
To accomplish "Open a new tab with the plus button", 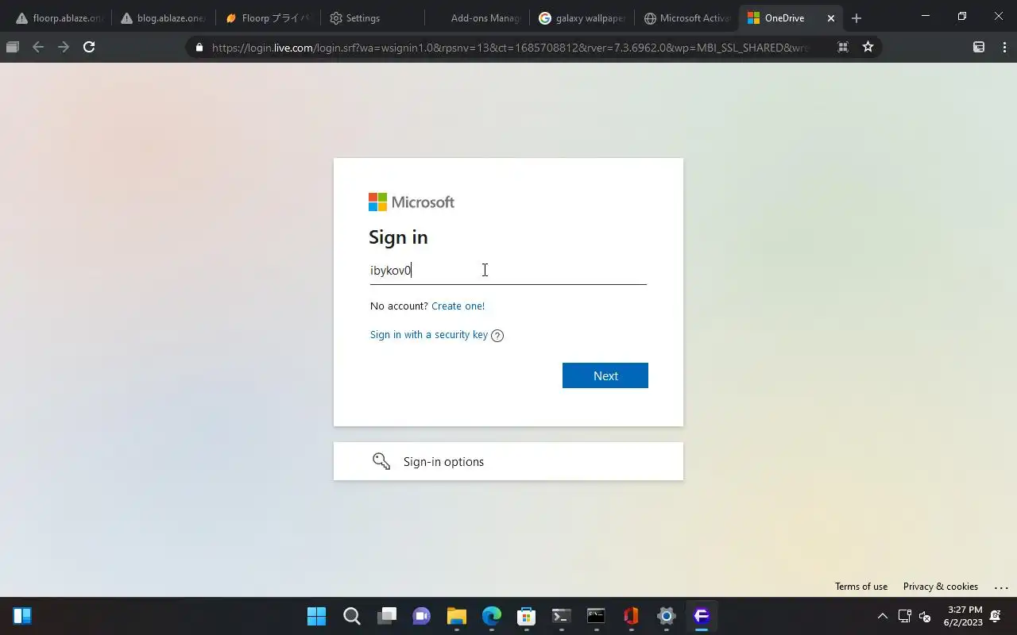I will [x=856, y=18].
